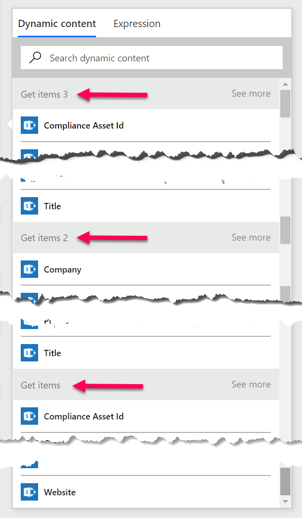This screenshot has height=518, width=302.
Task: Click SharePoint icon beside Title above Get items
Action: (29, 353)
